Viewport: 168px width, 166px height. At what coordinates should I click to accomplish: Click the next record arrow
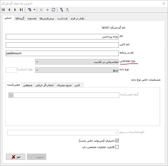[x=15, y=10]
